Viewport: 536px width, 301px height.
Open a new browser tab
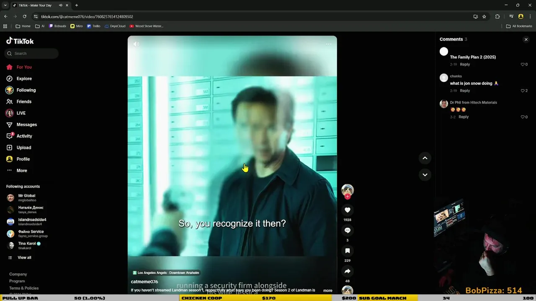pos(76,5)
